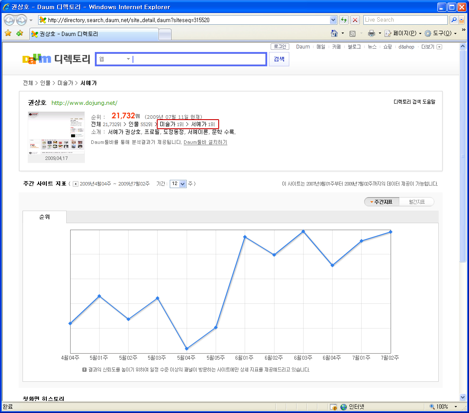Click the Home page icon
This screenshot has width=469, height=413.
tap(334, 33)
